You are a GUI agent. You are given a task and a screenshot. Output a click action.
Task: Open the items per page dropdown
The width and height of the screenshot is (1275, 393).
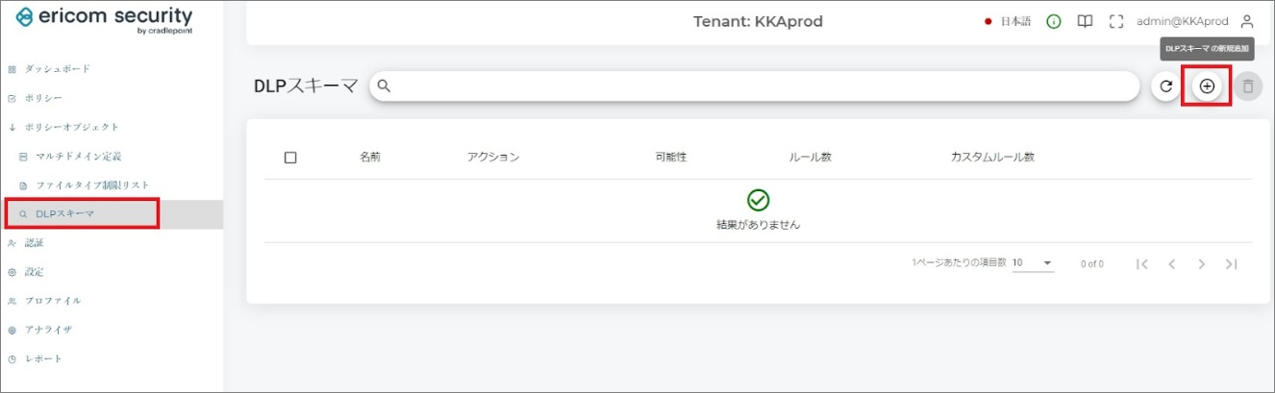[1033, 263]
